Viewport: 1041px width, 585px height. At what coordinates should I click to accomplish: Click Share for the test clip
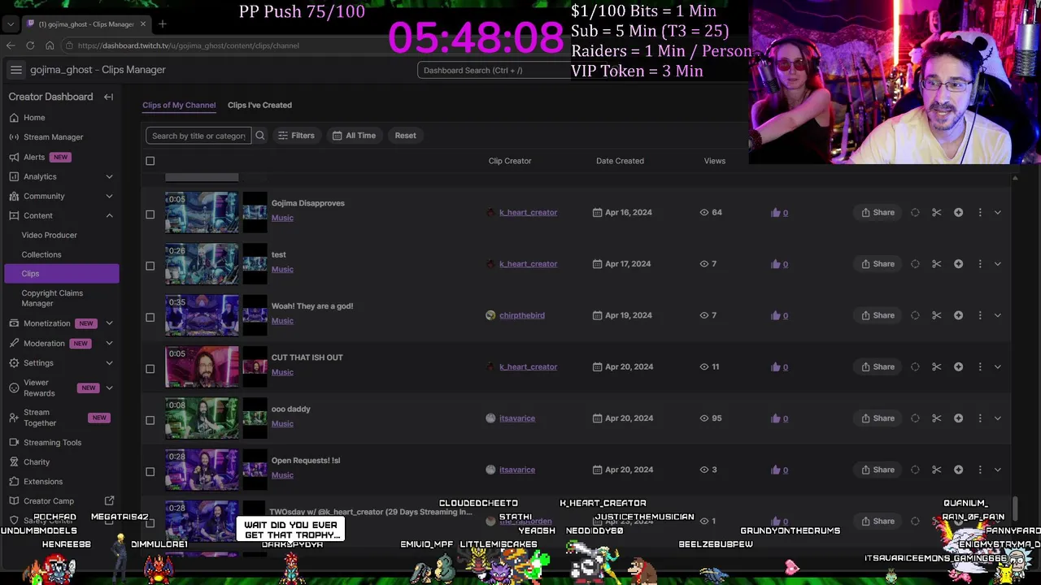878,263
